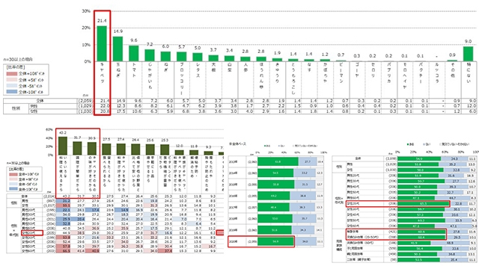Click the rightmost green bar labeled 9.0

(468, 54)
